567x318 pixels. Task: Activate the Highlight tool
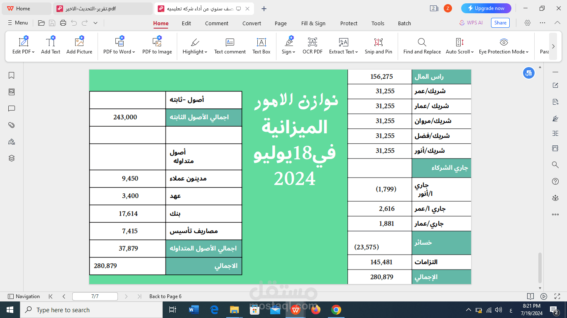point(195,46)
